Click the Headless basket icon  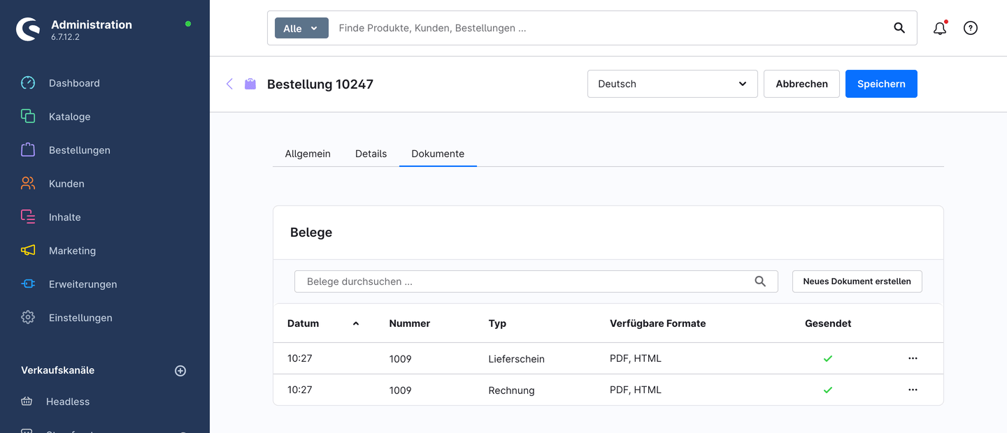tap(27, 402)
